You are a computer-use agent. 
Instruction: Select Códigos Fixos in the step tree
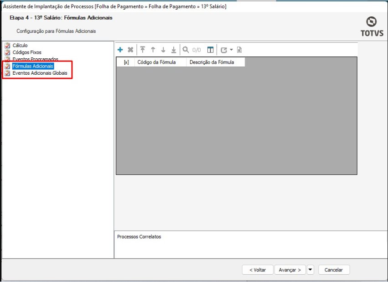tap(27, 52)
